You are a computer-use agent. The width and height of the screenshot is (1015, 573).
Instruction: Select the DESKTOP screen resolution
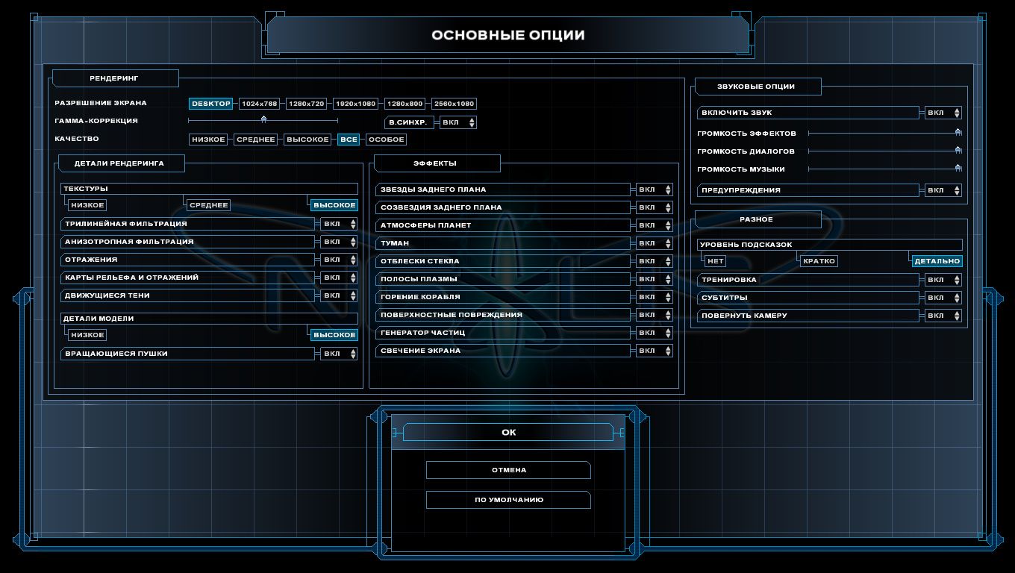pyautogui.click(x=211, y=104)
